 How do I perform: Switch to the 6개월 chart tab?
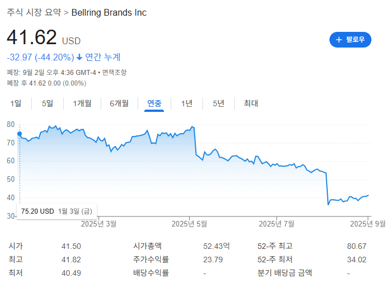pyautogui.click(x=119, y=103)
